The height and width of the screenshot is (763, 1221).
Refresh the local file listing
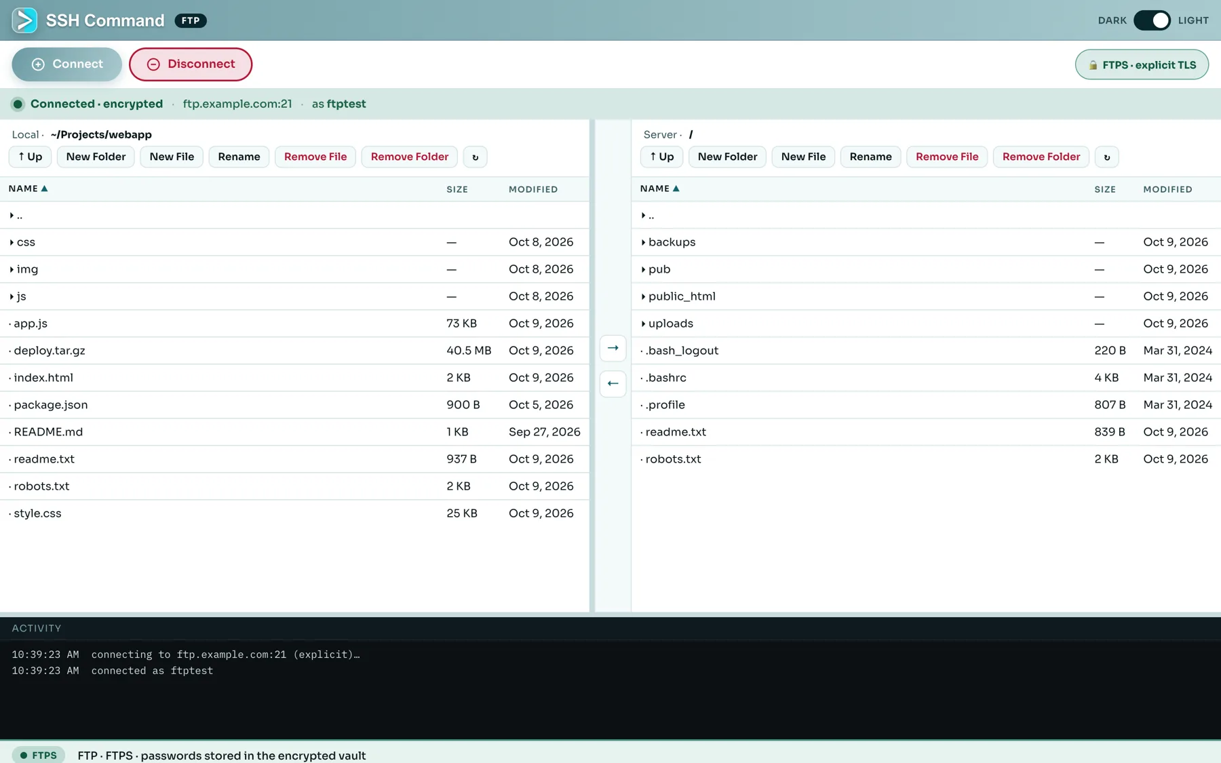475,157
